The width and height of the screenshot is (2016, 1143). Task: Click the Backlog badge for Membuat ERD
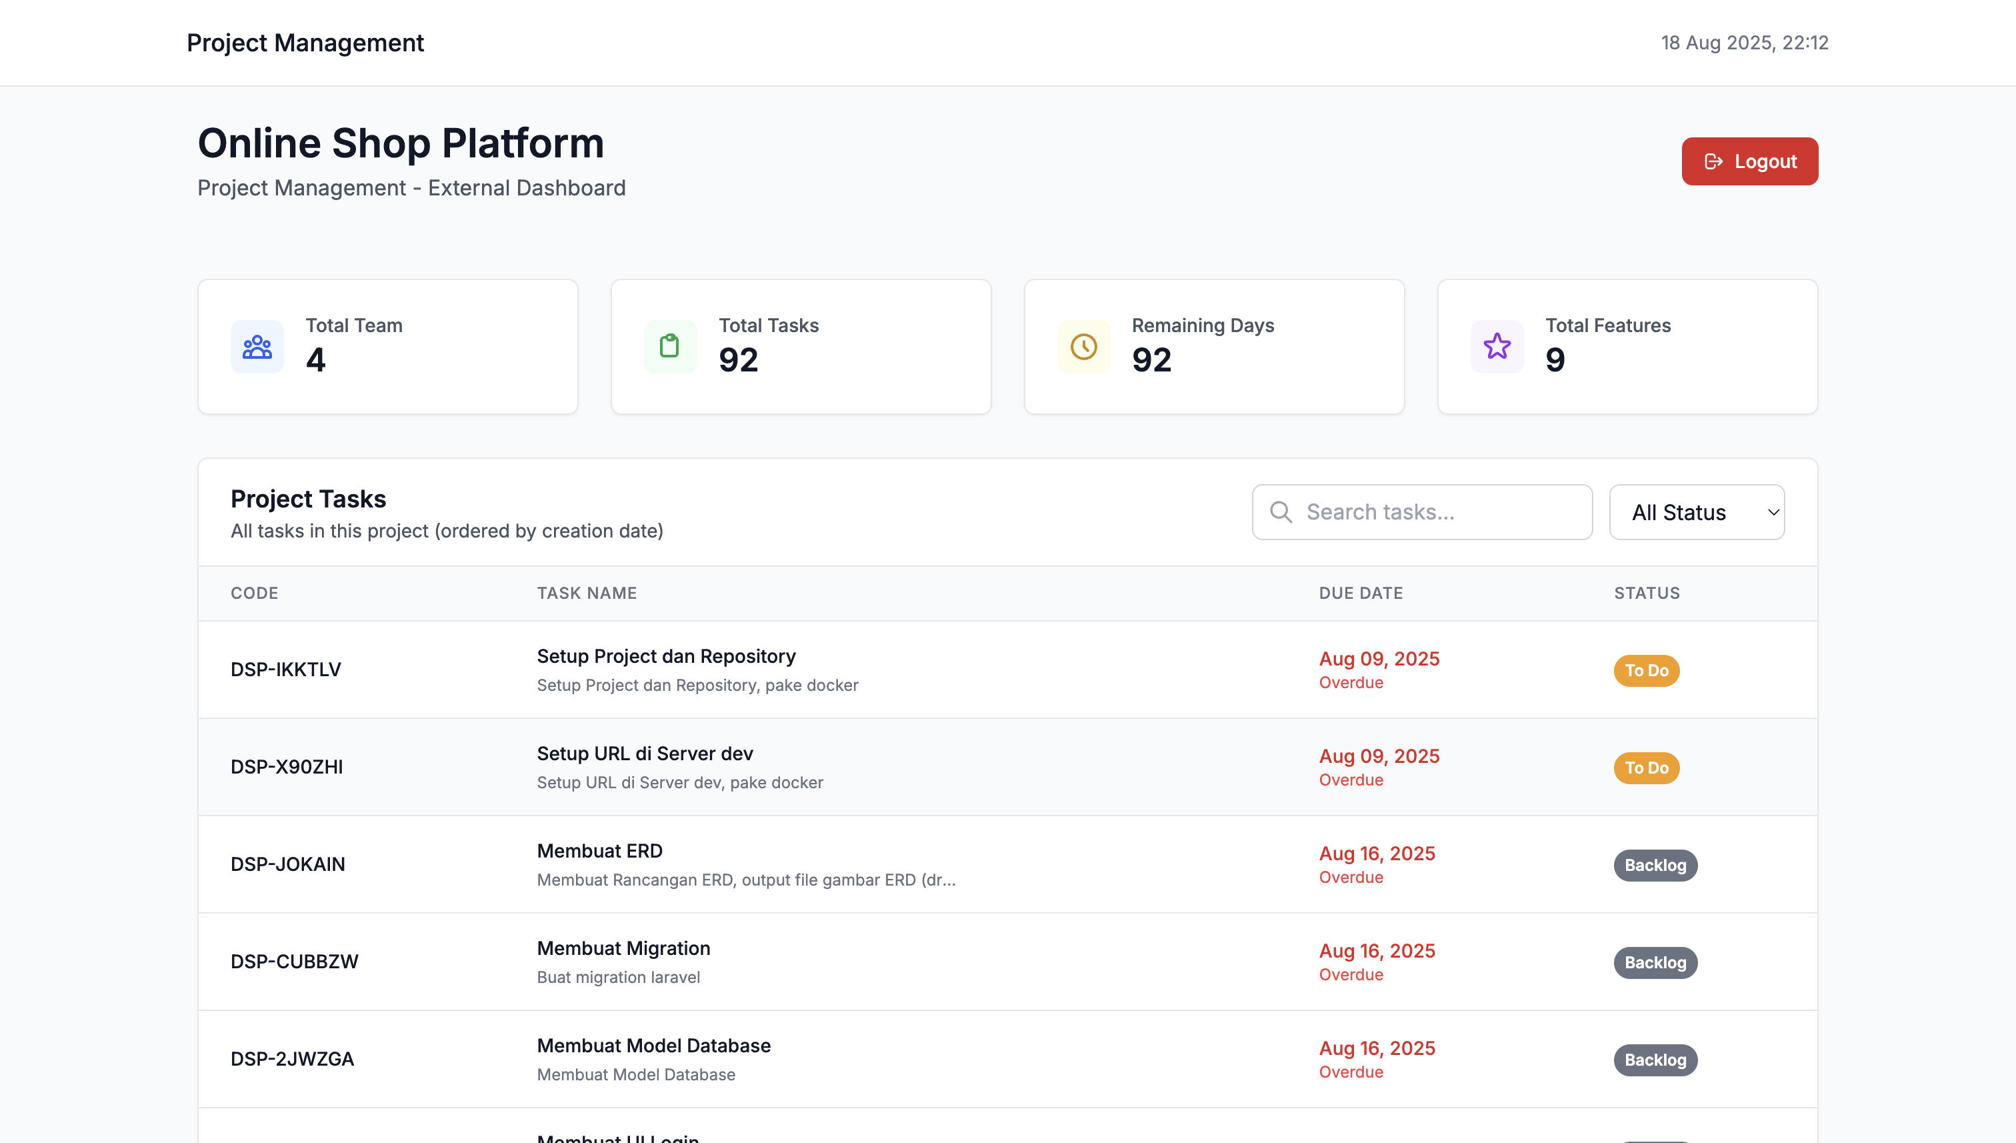tap(1654, 865)
